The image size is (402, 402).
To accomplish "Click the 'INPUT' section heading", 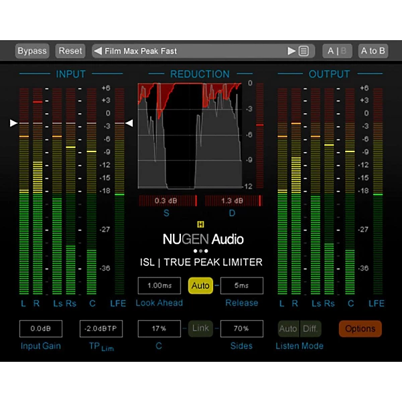I will 71,74.
